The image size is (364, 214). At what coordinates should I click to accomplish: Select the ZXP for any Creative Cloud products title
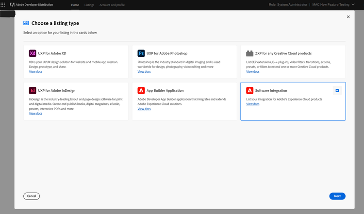click(283, 53)
